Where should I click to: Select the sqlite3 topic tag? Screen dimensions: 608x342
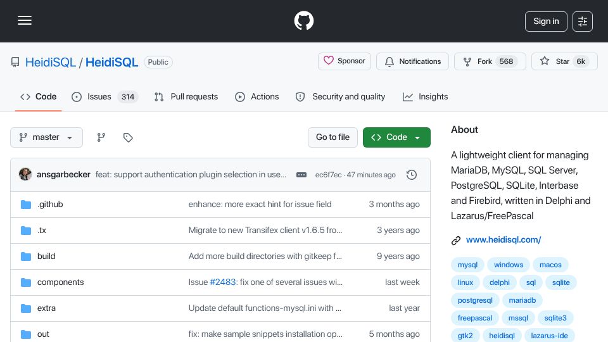click(x=555, y=319)
